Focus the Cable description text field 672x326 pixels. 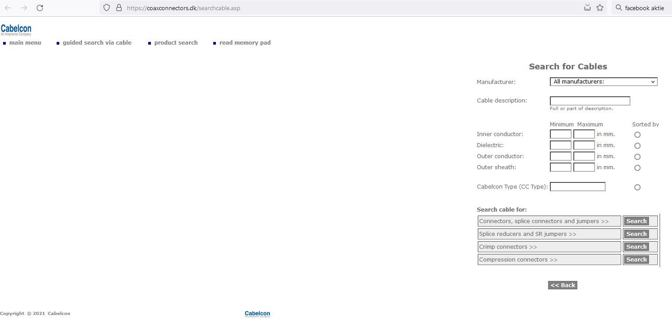590,101
